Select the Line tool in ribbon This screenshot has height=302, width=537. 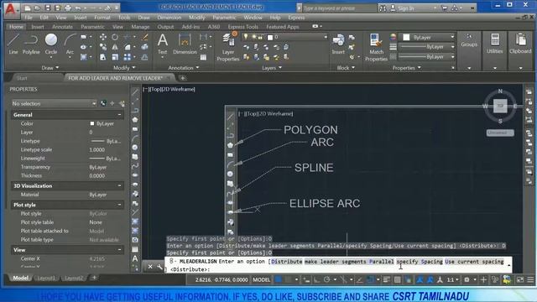click(13, 44)
